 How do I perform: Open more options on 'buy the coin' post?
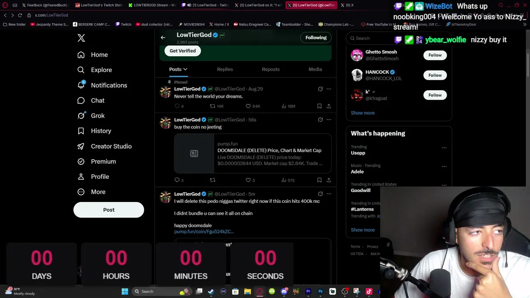click(329, 120)
